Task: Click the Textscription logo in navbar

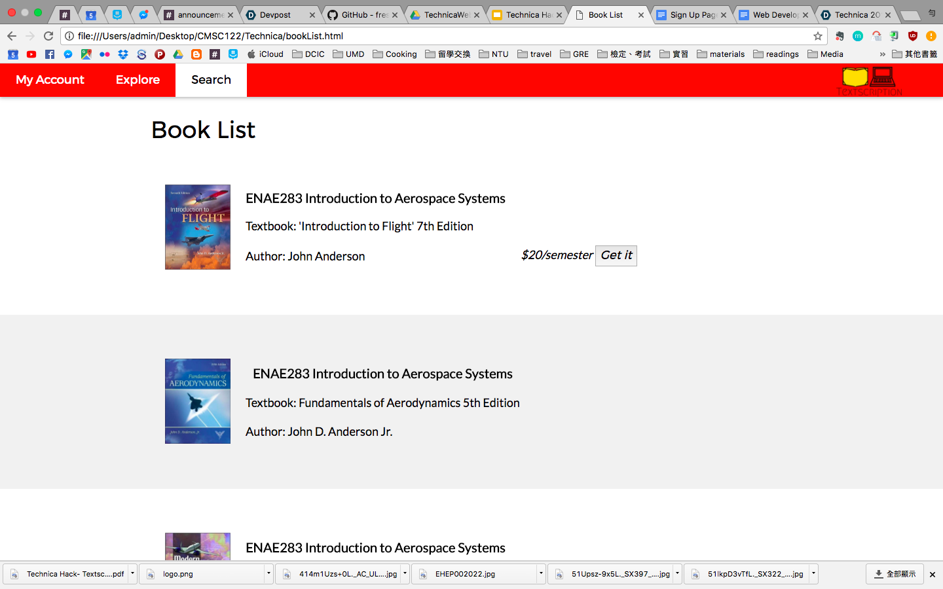Action: [870, 80]
